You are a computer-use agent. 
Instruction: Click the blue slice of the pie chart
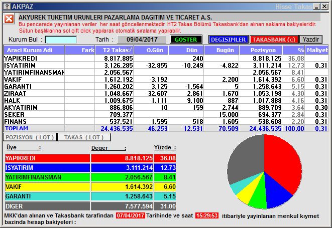tap(275, 192)
